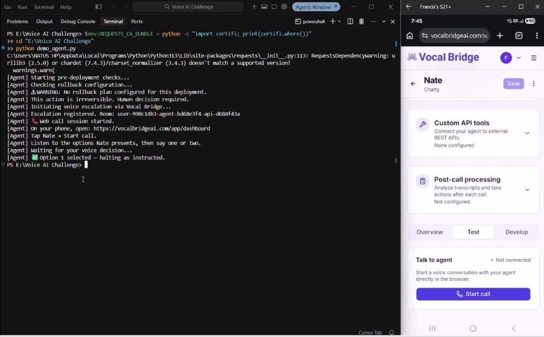
Task: Switch to the Output tab
Action: tap(45, 22)
